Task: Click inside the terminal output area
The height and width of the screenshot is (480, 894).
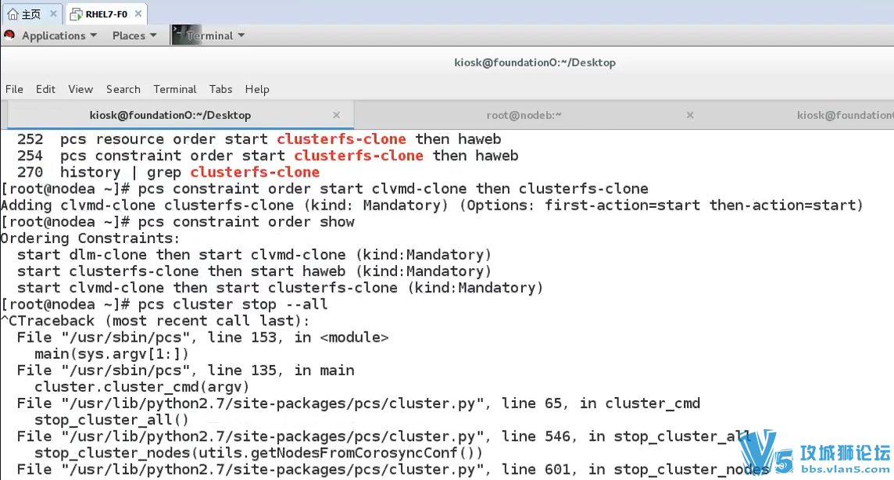Action: (x=391, y=313)
